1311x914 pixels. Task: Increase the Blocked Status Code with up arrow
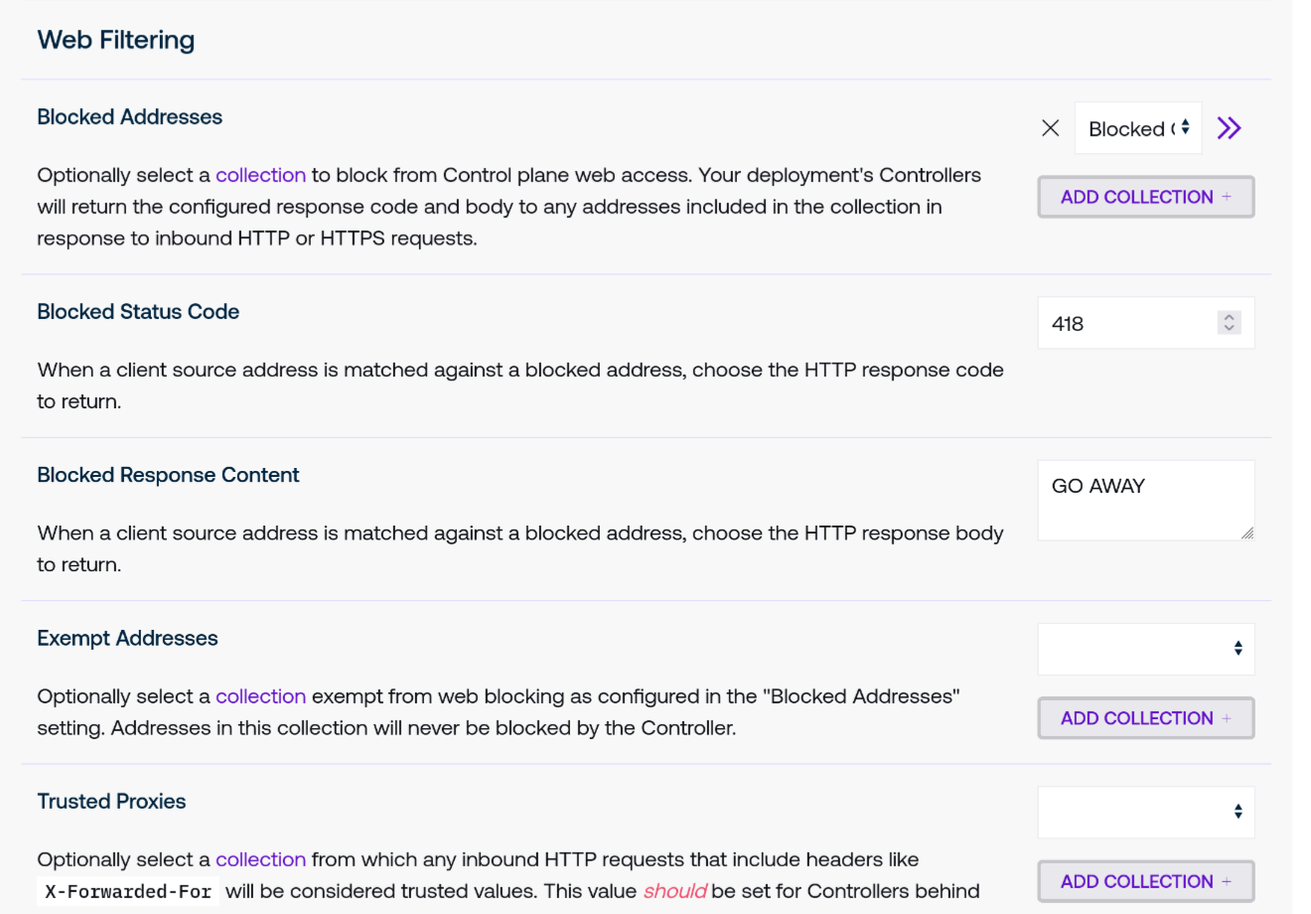(x=1230, y=317)
